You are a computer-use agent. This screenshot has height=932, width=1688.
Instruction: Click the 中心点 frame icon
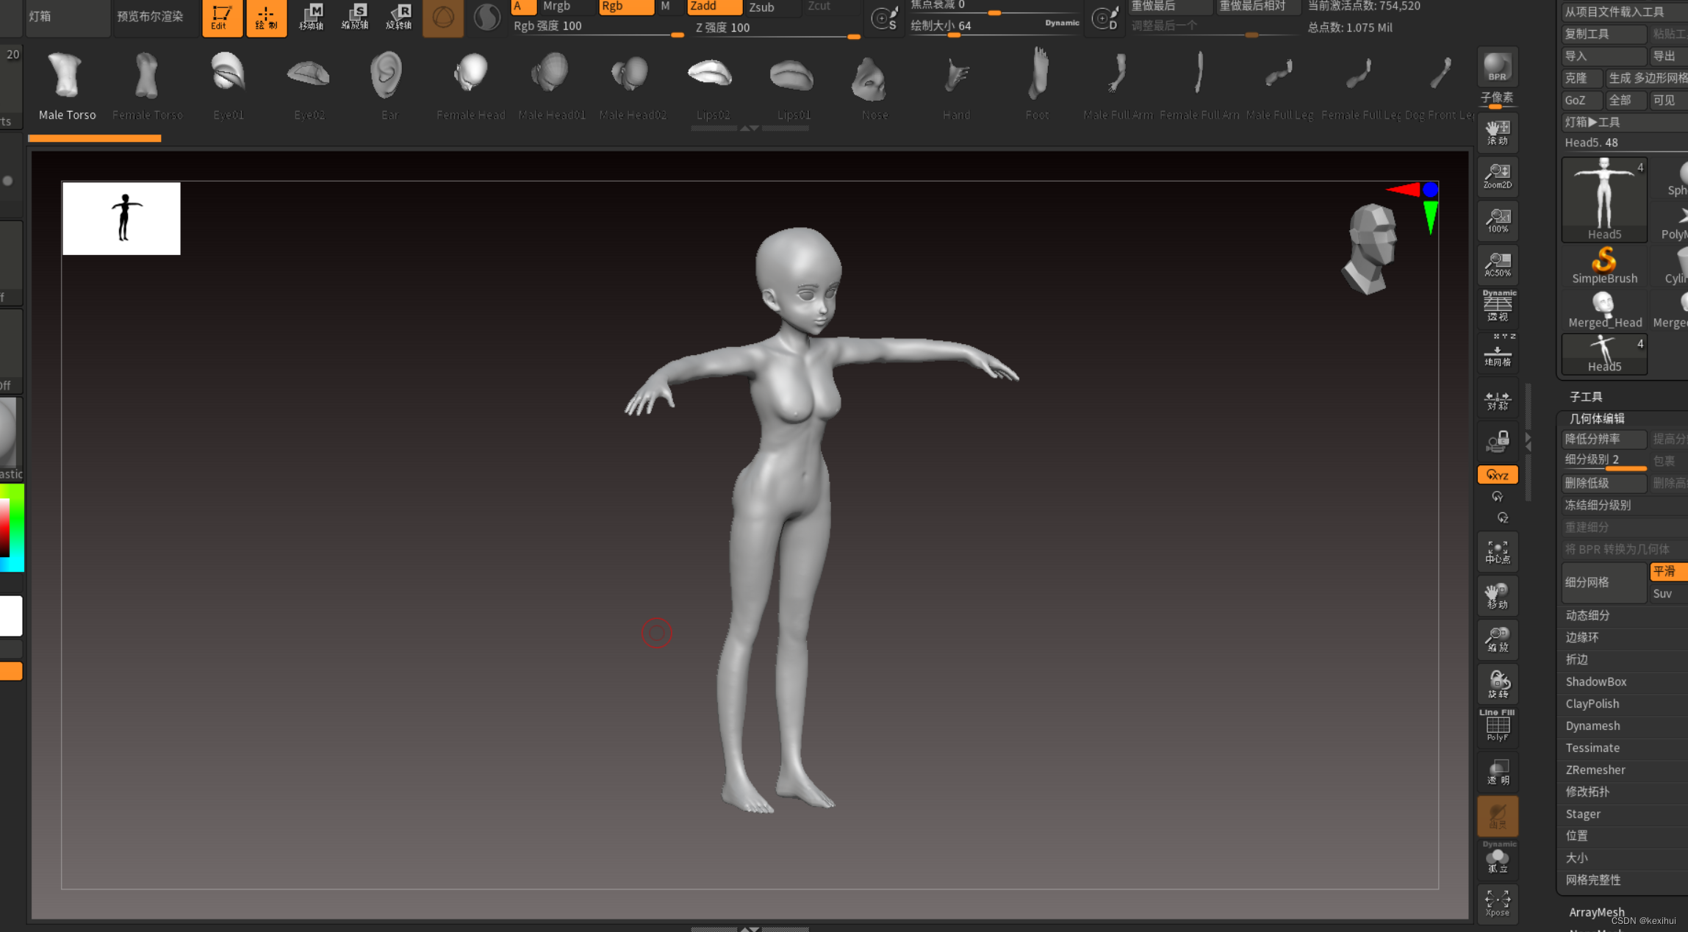[1497, 552]
